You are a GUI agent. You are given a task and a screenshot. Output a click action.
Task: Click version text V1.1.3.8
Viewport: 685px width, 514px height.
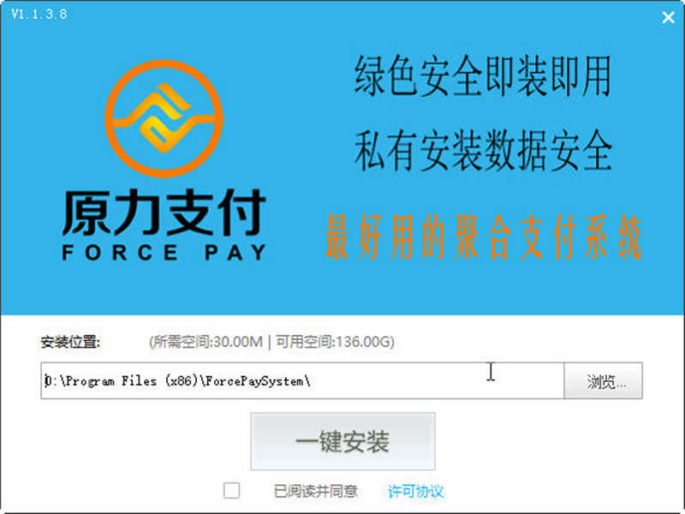[x=39, y=14]
